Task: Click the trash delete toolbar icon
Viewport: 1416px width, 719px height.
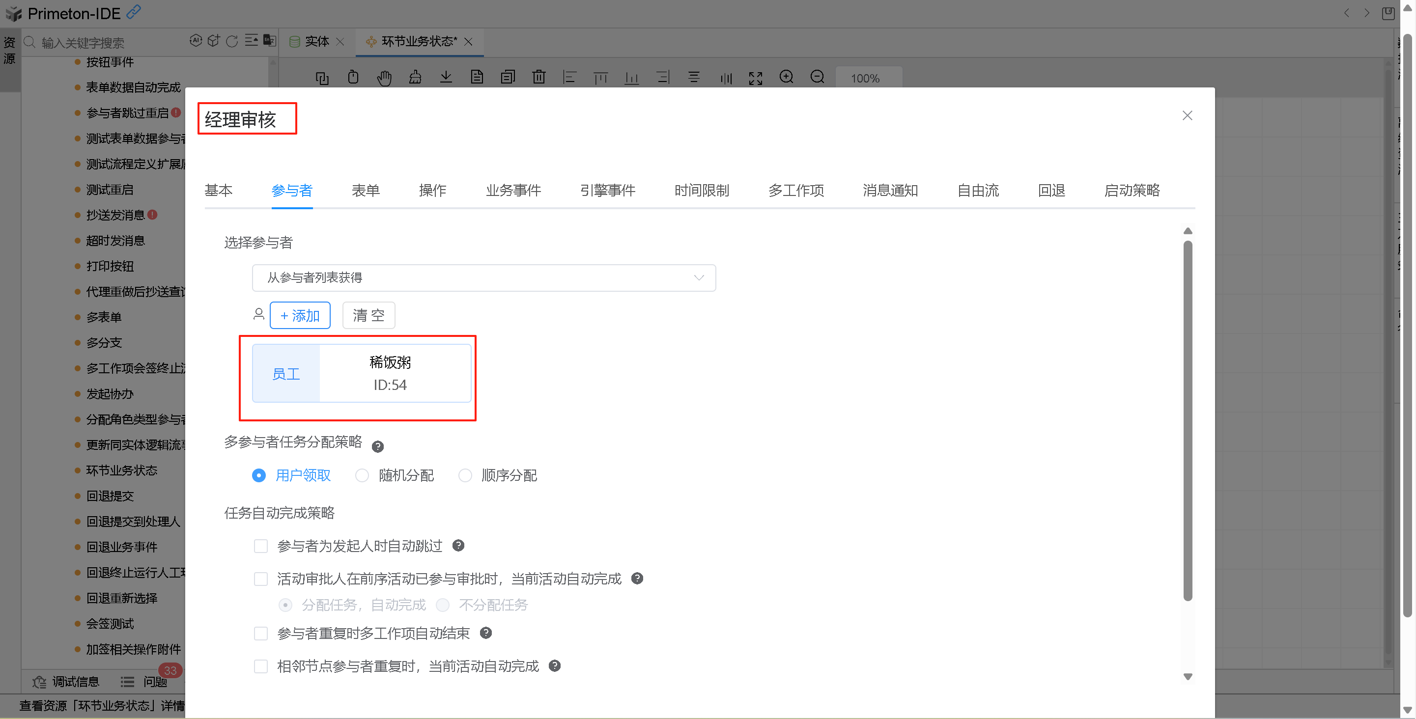Action: click(538, 78)
